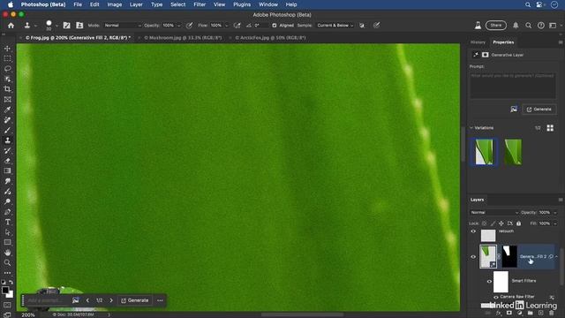Select the Rectangle shape tool
565x318 pixels.
point(7,242)
